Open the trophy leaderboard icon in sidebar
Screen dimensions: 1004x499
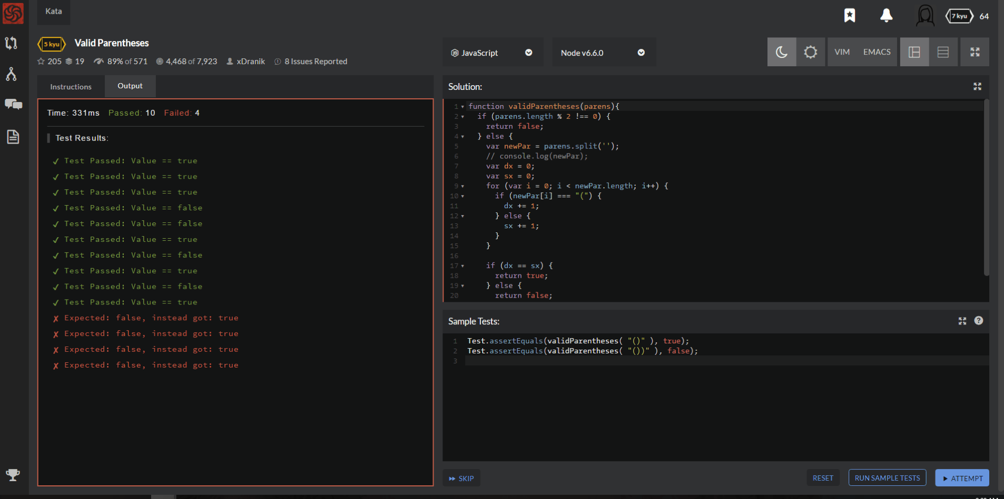pyautogui.click(x=13, y=475)
